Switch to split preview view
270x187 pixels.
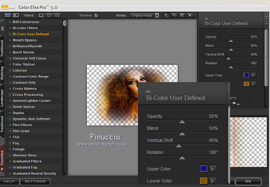(49, 15)
